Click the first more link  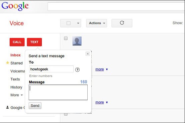coord(100,69)
